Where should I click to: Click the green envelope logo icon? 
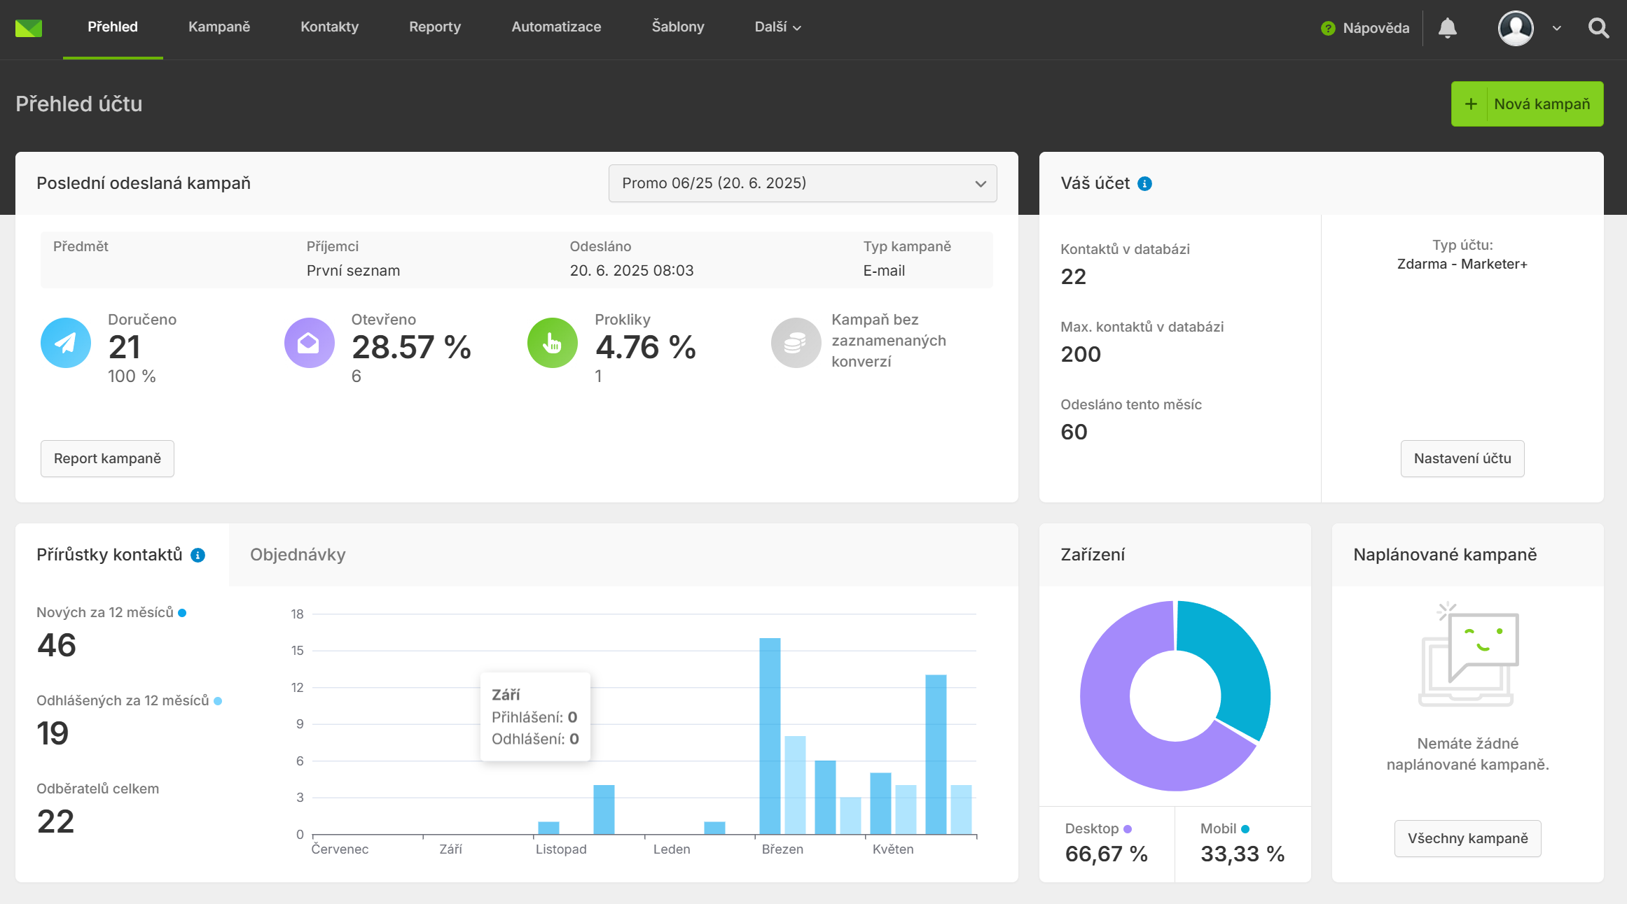click(29, 28)
